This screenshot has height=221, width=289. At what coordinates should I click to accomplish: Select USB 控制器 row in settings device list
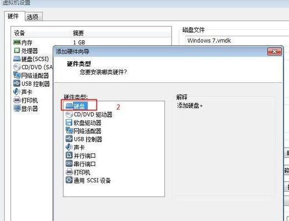(x=32, y=83)
